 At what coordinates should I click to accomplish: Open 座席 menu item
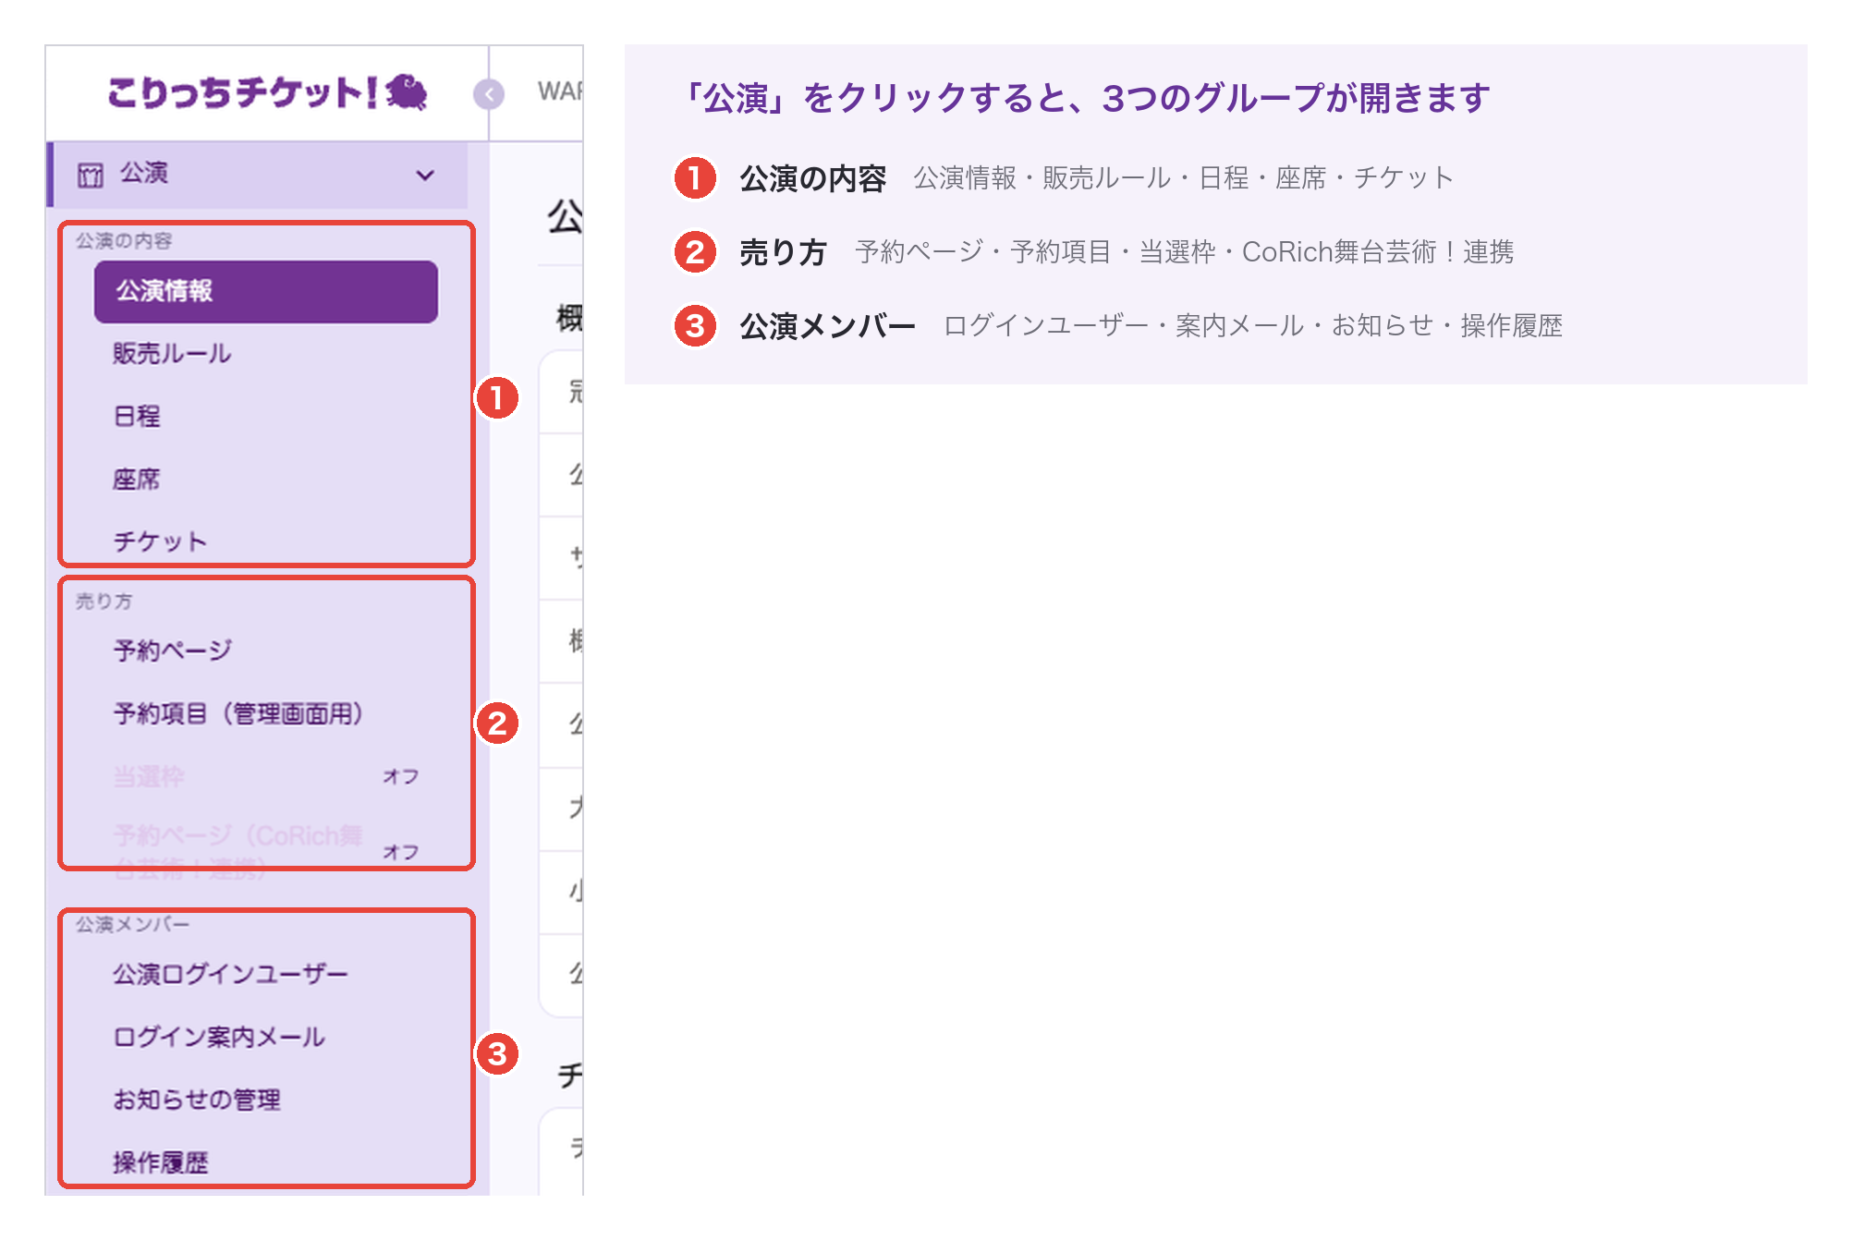137,480
